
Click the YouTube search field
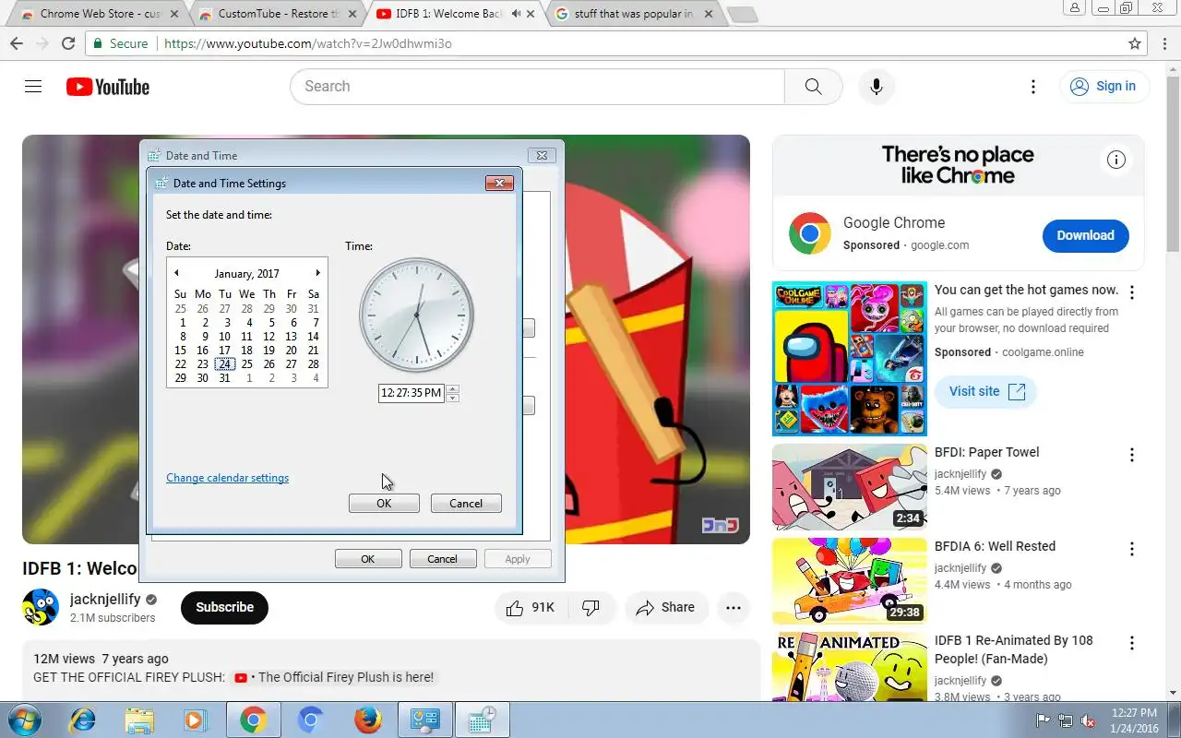[x=538, y=87]
